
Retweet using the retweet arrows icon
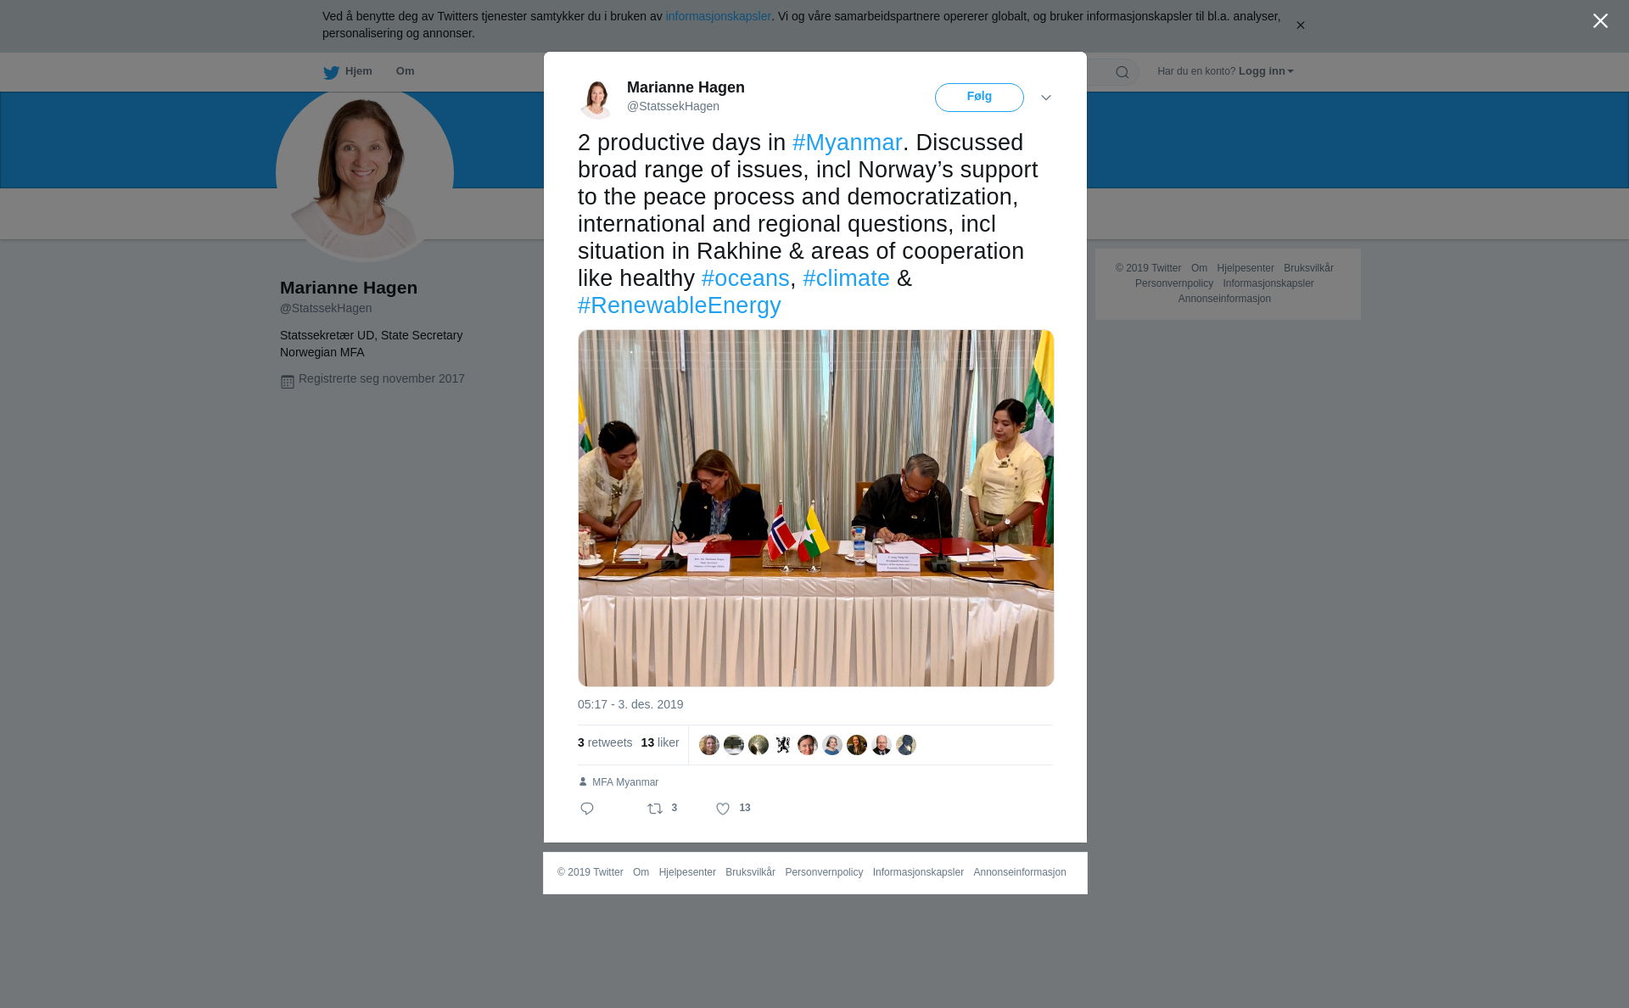655,809
